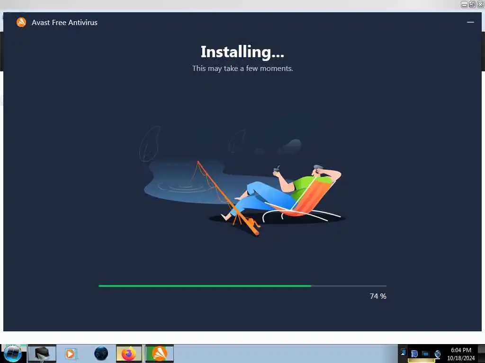The width and height of the screenshot is (485, 363).
Task: Open the network icon in system tray
Action: pos(426,354)
